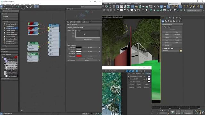Go to the end frame of the animation
Viewport: 205px width, 115px height.
click(x=168, y=111)
